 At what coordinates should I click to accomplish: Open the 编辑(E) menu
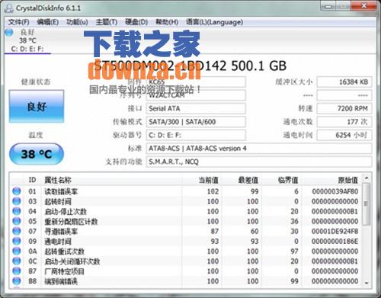[x=48, y=22]
